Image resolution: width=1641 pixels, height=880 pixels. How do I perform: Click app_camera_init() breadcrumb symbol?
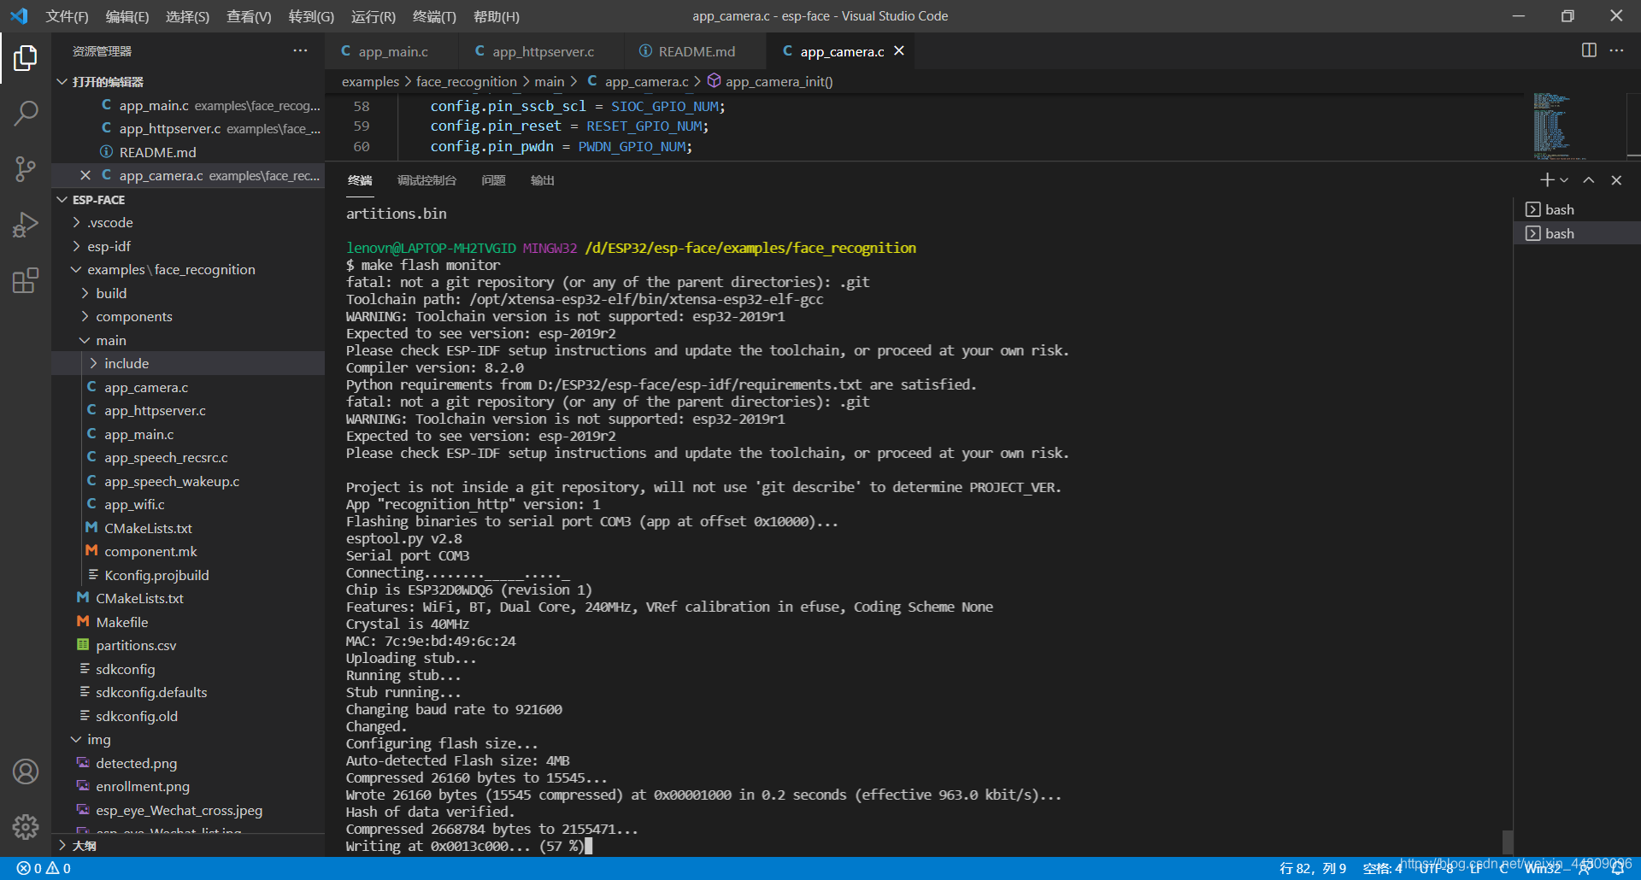point(779,82)
